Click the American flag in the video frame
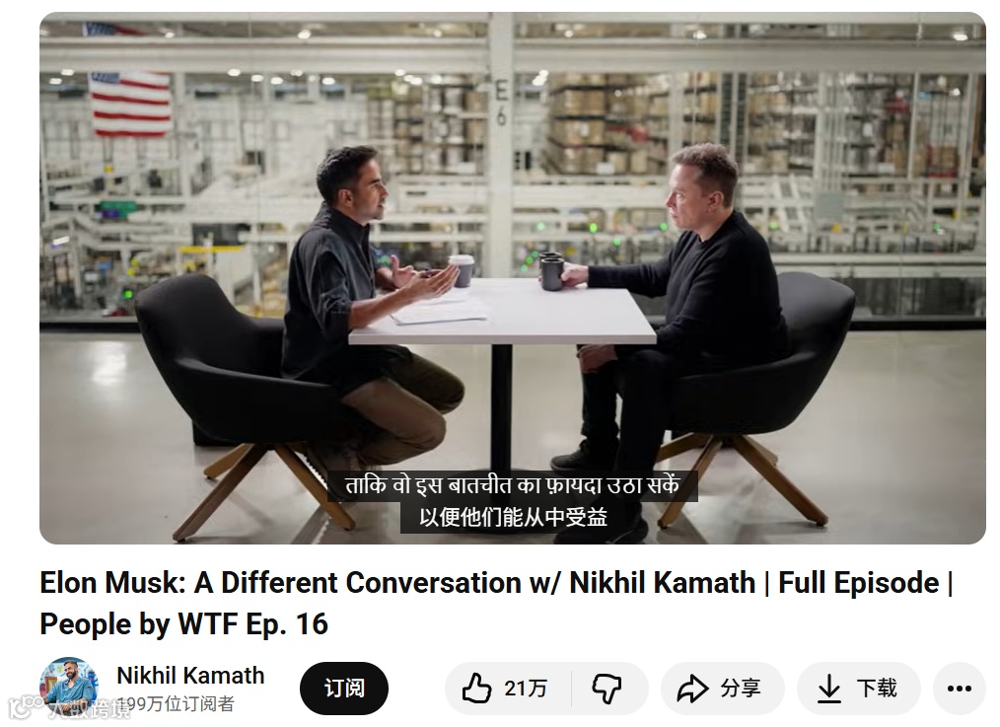This screenshot has width=1000, height=727. click(x=130, y=102)
